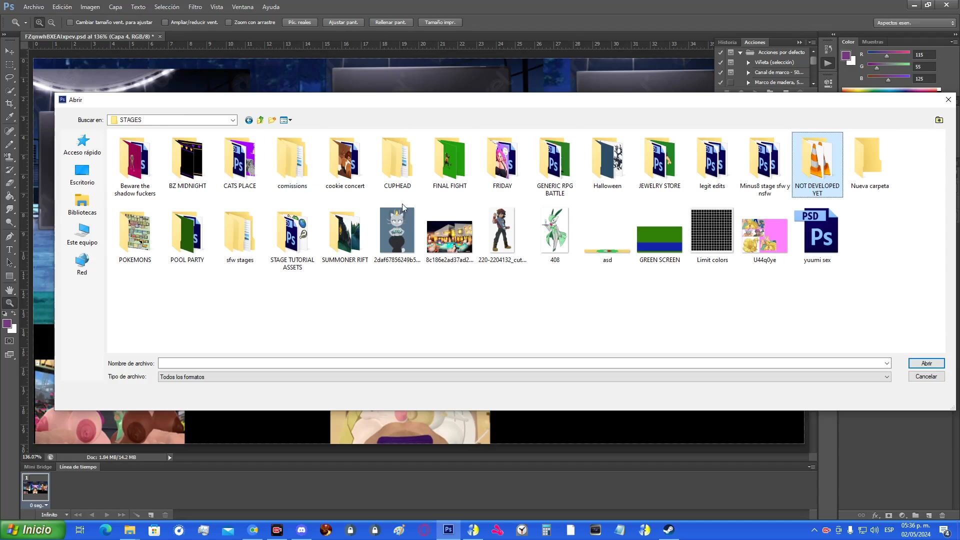Select the Hand tool
This screenshot has width=960, height=540.
9,290
